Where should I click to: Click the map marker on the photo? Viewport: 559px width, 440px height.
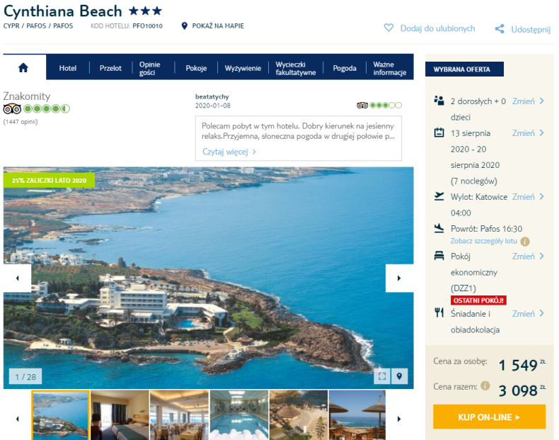tap(399, 376)
